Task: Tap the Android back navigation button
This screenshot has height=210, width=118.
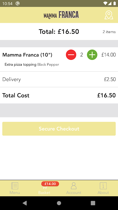Action: 25,203
